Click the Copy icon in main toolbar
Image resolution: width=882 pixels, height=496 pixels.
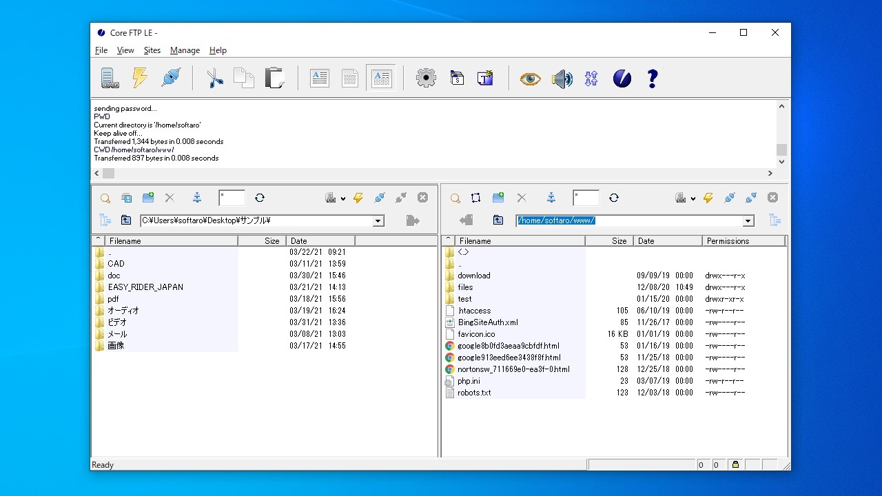coord(244,79)
